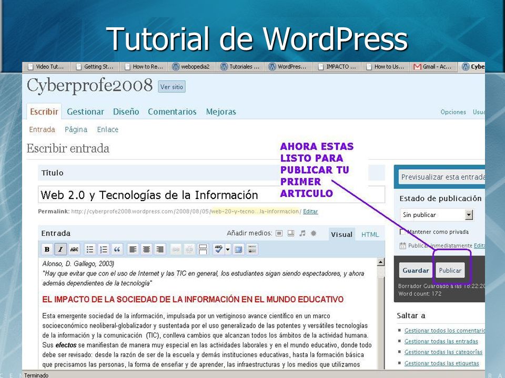Screen dimensions: 505x378
Task: Open Gestionar todos los comentarios link
Action: [x=445, y=330]
